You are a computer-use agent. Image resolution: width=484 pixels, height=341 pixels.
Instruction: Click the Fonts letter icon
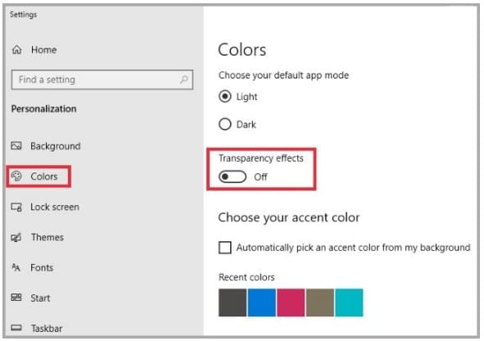(x=16, y=267)
